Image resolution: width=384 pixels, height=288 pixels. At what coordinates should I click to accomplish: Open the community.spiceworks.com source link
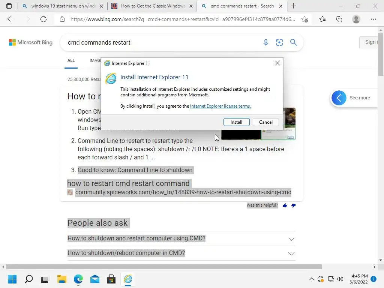[183, 192]
